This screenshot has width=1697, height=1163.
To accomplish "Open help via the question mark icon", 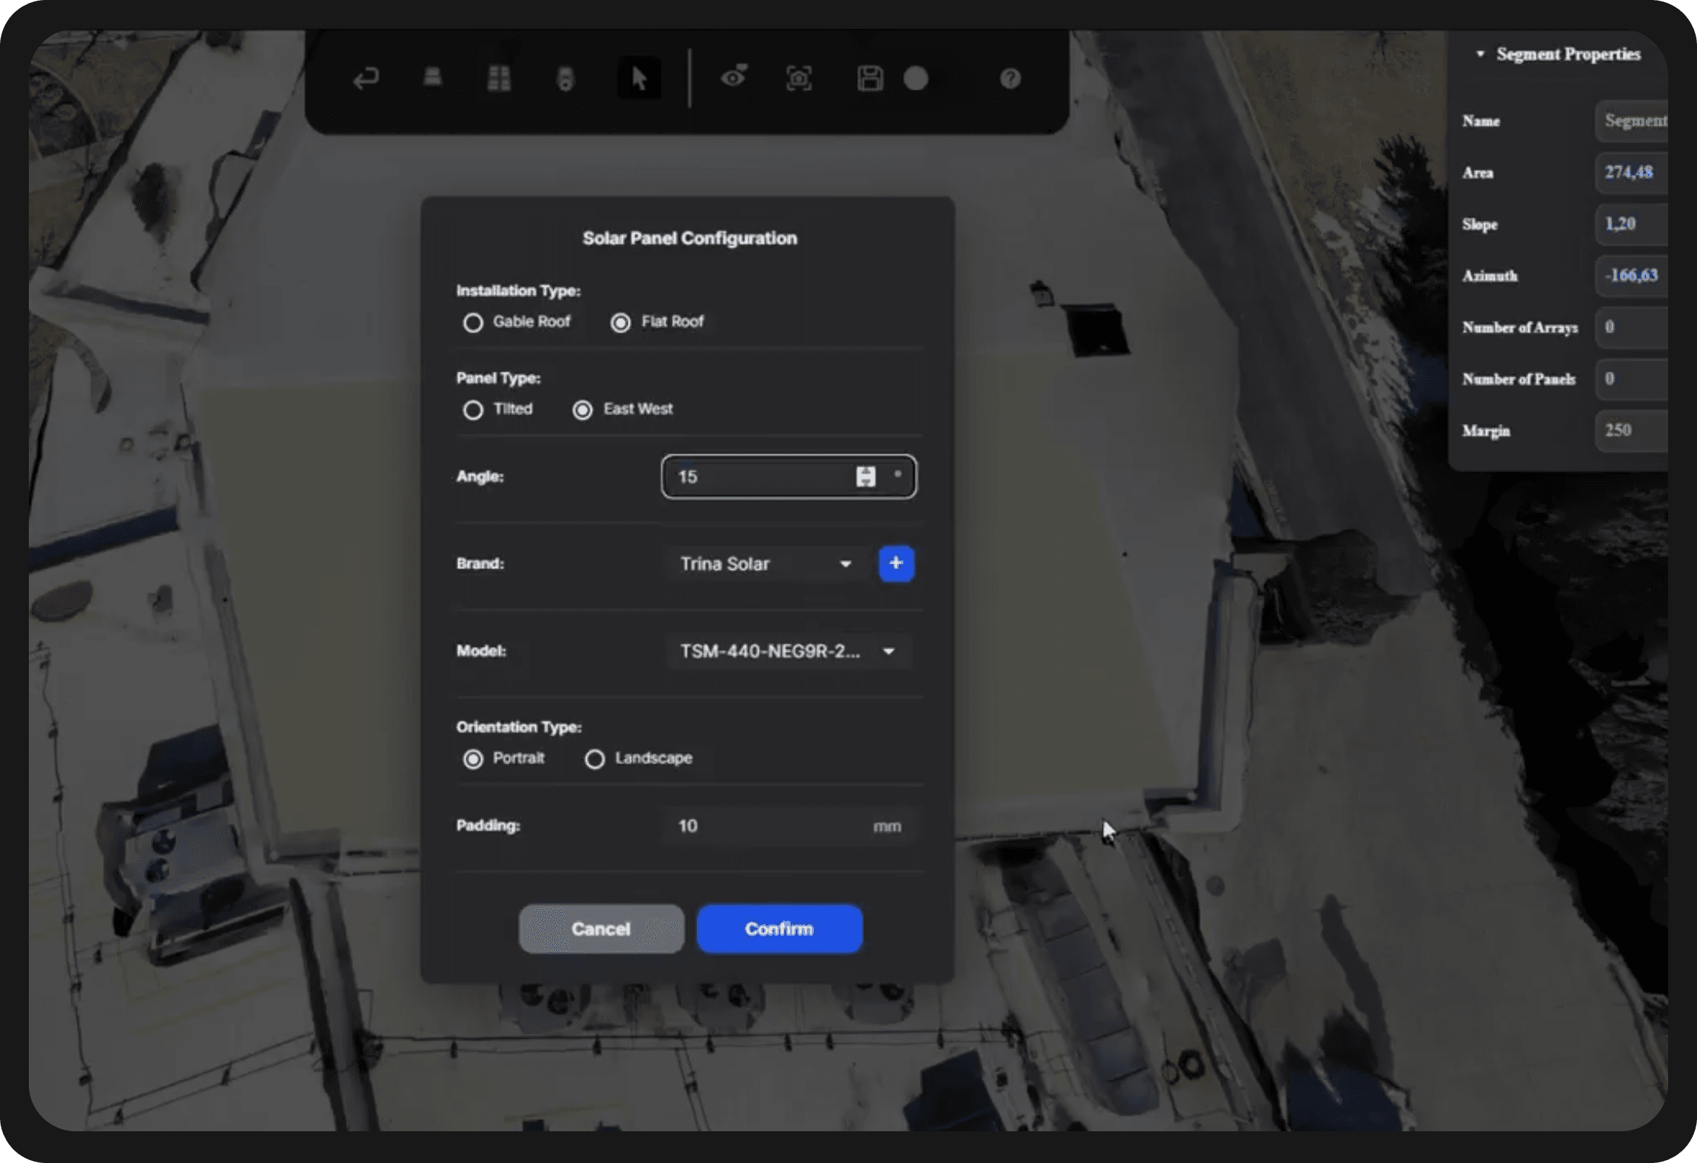I will [1010, 78].
